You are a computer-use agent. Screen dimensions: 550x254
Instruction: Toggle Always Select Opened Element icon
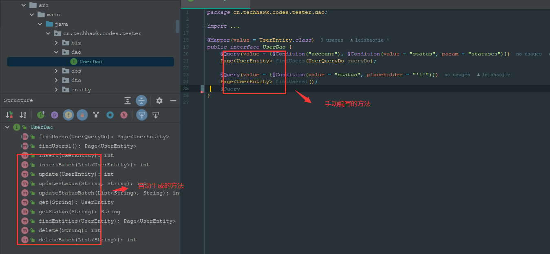tap(141, 115)
